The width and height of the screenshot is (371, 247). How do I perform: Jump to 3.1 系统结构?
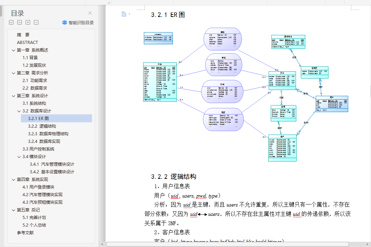(x=34, y=103)
